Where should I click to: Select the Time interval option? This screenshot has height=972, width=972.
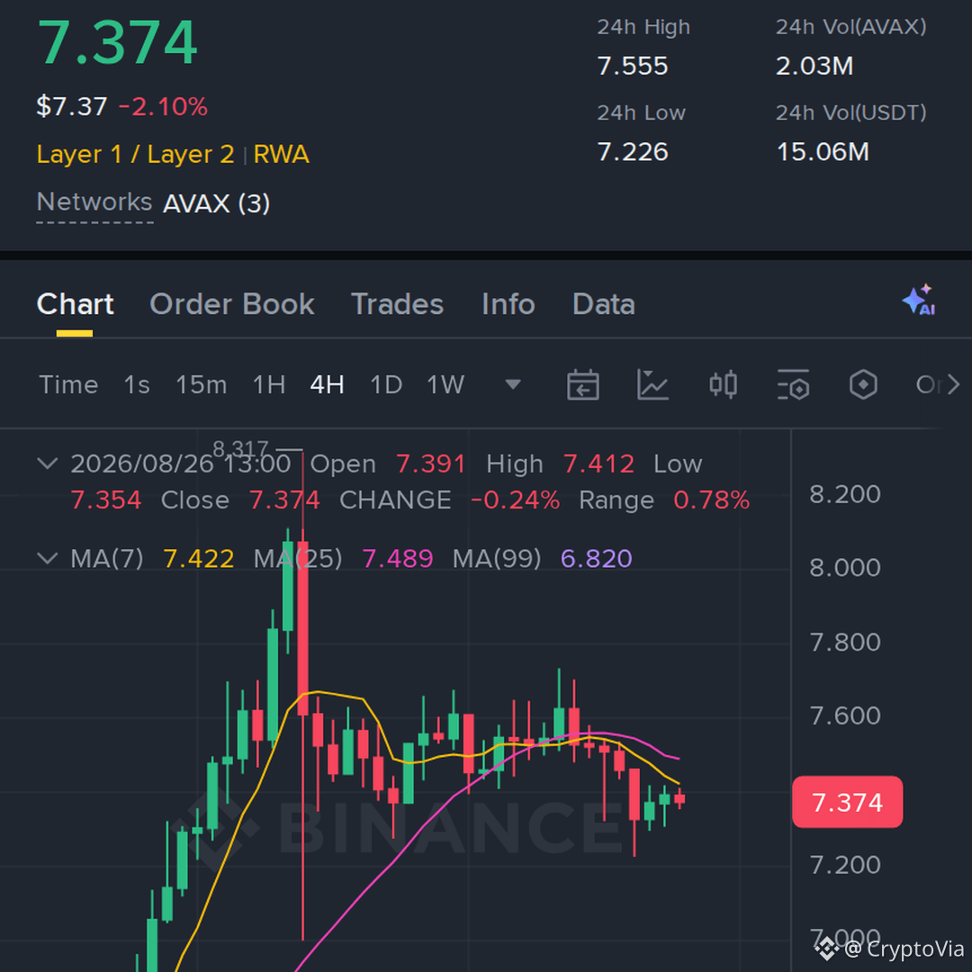[x=68, y=385]
